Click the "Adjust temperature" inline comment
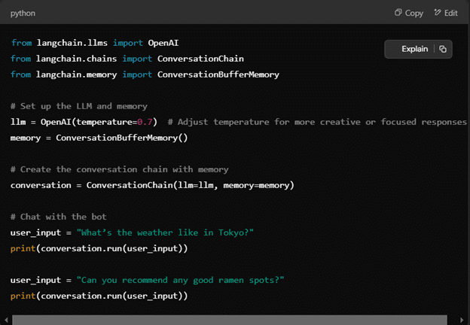The width and height of the screenshot is (470, 325). click(317, 122)
